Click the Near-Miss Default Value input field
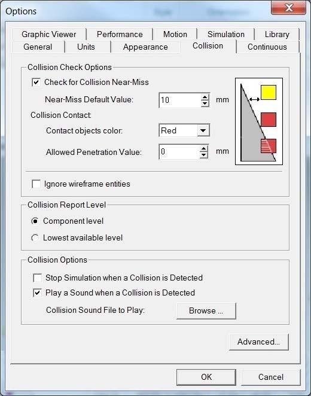This screenshot has width=311, height=396. click(x=180, y=100)
